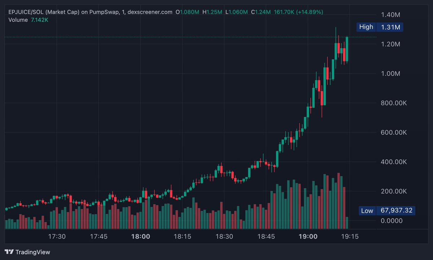
Task: Click the 161.70K (+14.89%) change value
Action: (x=299, y=12)
